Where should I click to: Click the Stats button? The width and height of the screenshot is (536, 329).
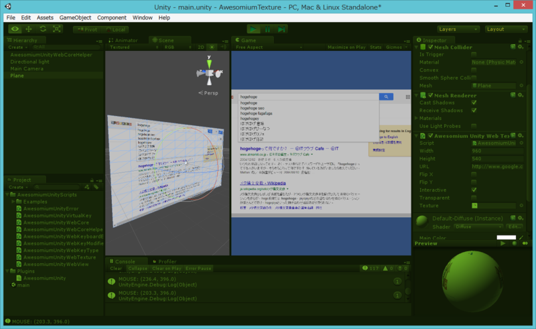pos(376,47)
